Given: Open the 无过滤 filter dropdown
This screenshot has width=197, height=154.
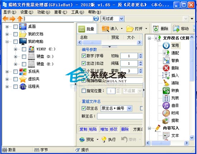Looking at the screenshot, I should click(121, 19).
